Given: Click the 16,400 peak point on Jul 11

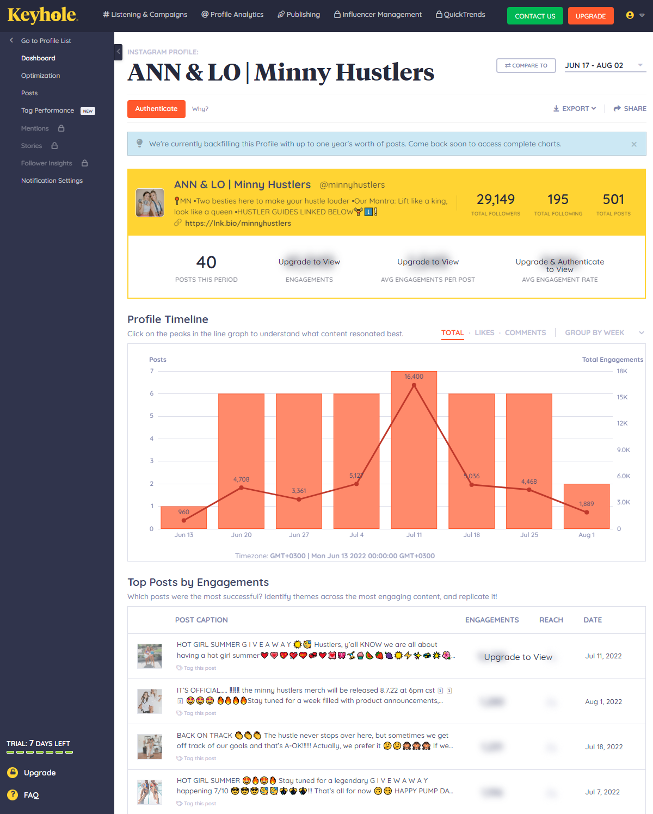Looking at the screenshot, I should pos(414,385).
